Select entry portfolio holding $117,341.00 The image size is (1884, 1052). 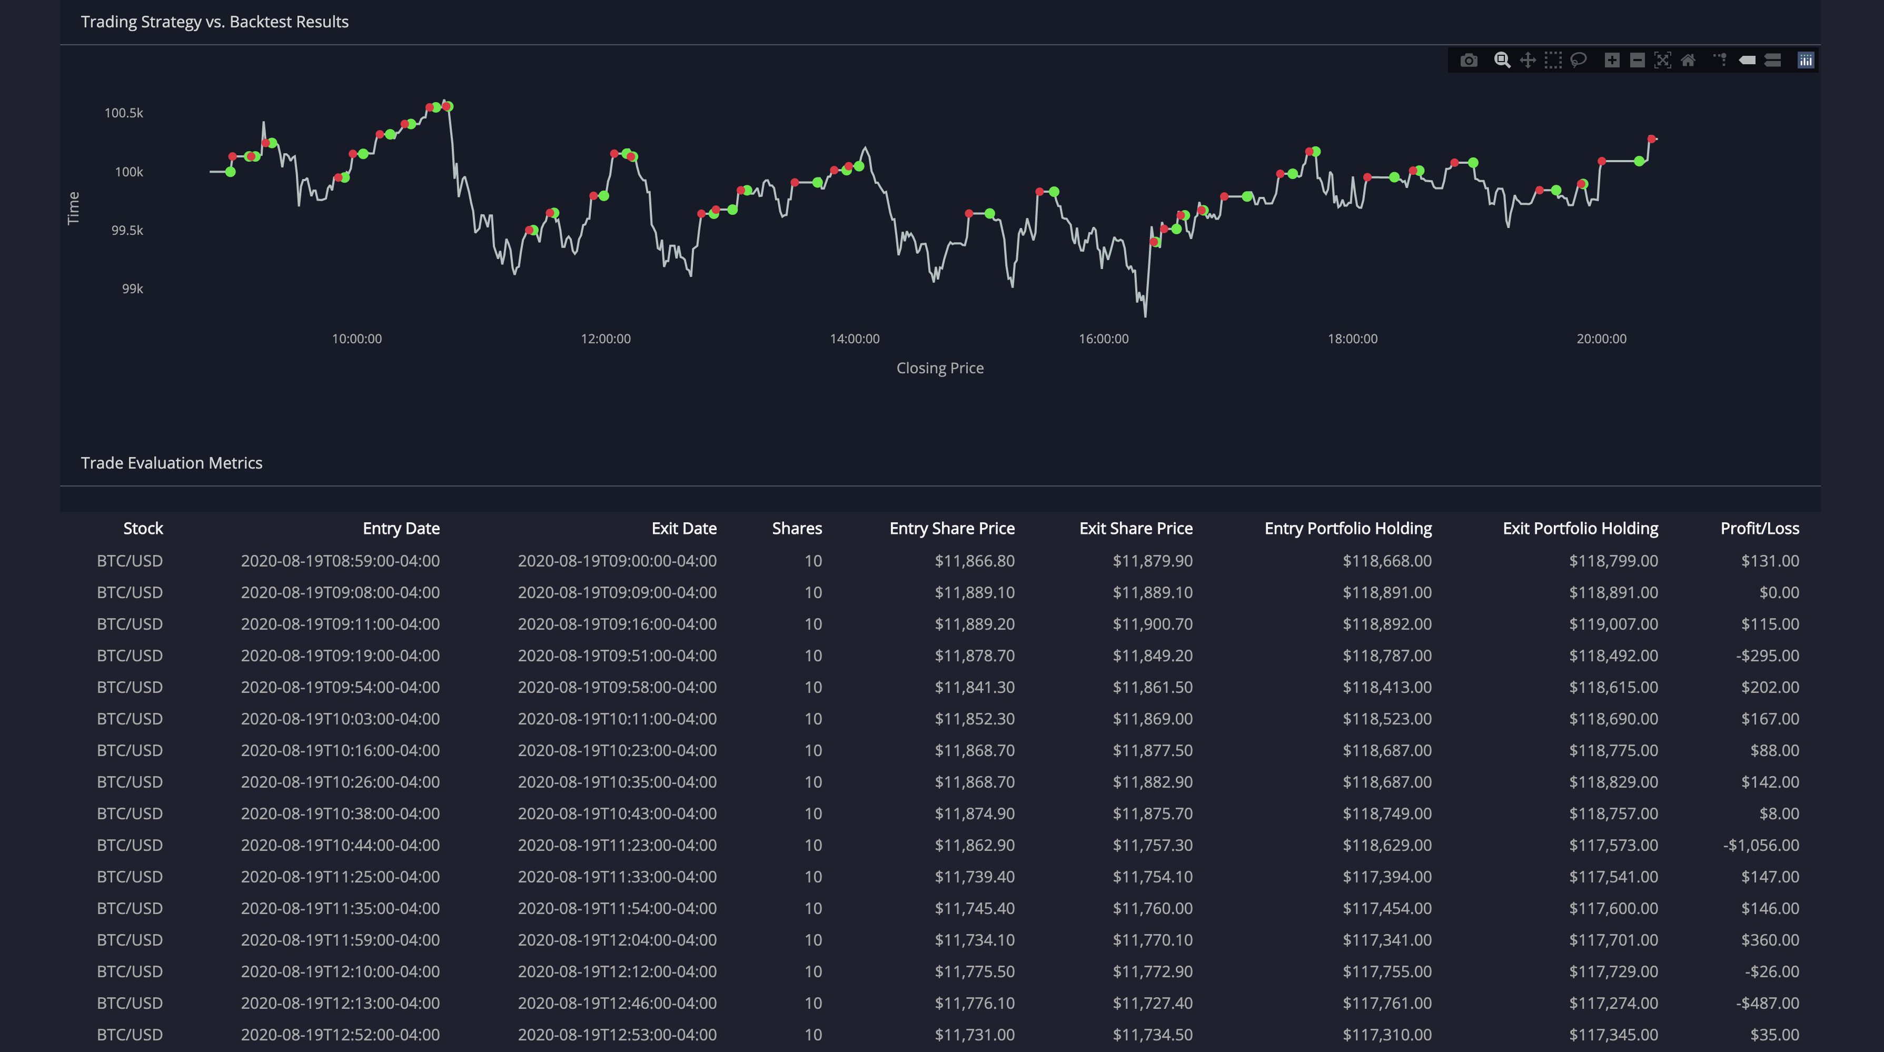click(1386, 940)
